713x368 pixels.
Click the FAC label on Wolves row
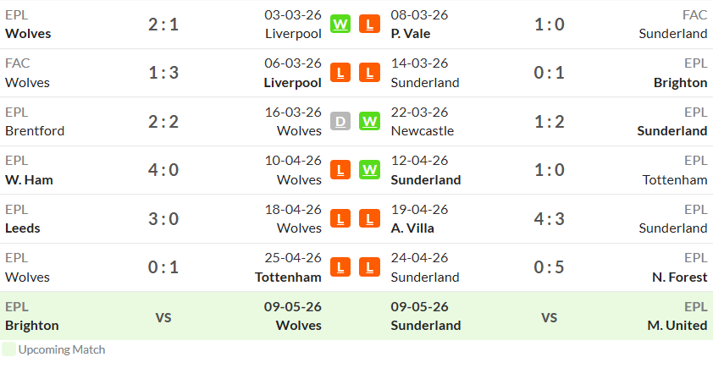pyautogui.click(x=17, y=63)
